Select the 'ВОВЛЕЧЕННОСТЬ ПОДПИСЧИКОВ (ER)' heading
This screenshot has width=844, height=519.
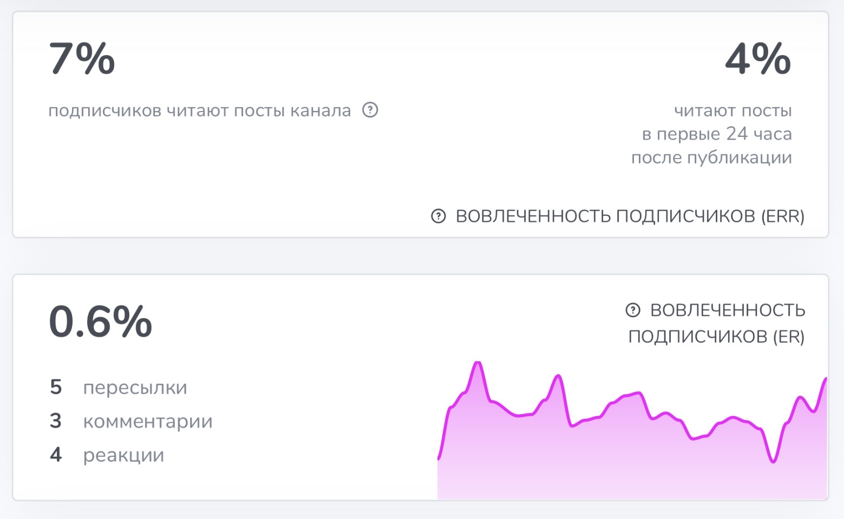(x=716, y=323)
